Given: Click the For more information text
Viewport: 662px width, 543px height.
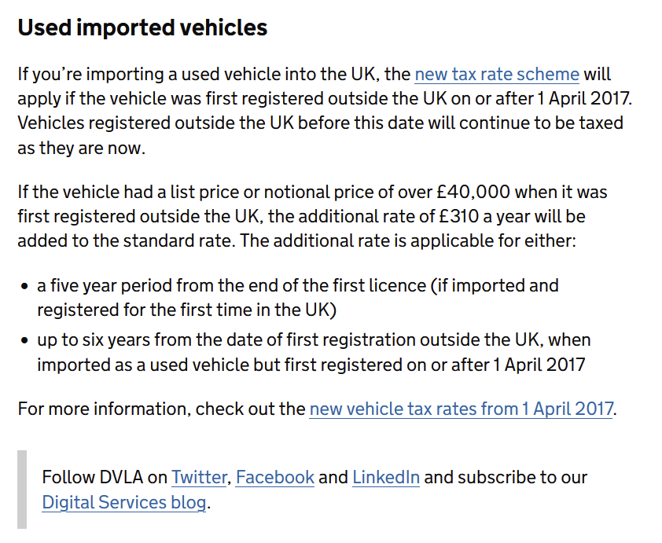Looking at the screenshot, I should pos(103,409).
